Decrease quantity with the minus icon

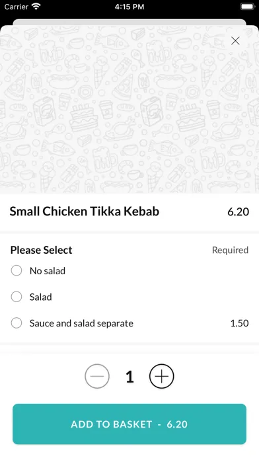coord(97,376)
